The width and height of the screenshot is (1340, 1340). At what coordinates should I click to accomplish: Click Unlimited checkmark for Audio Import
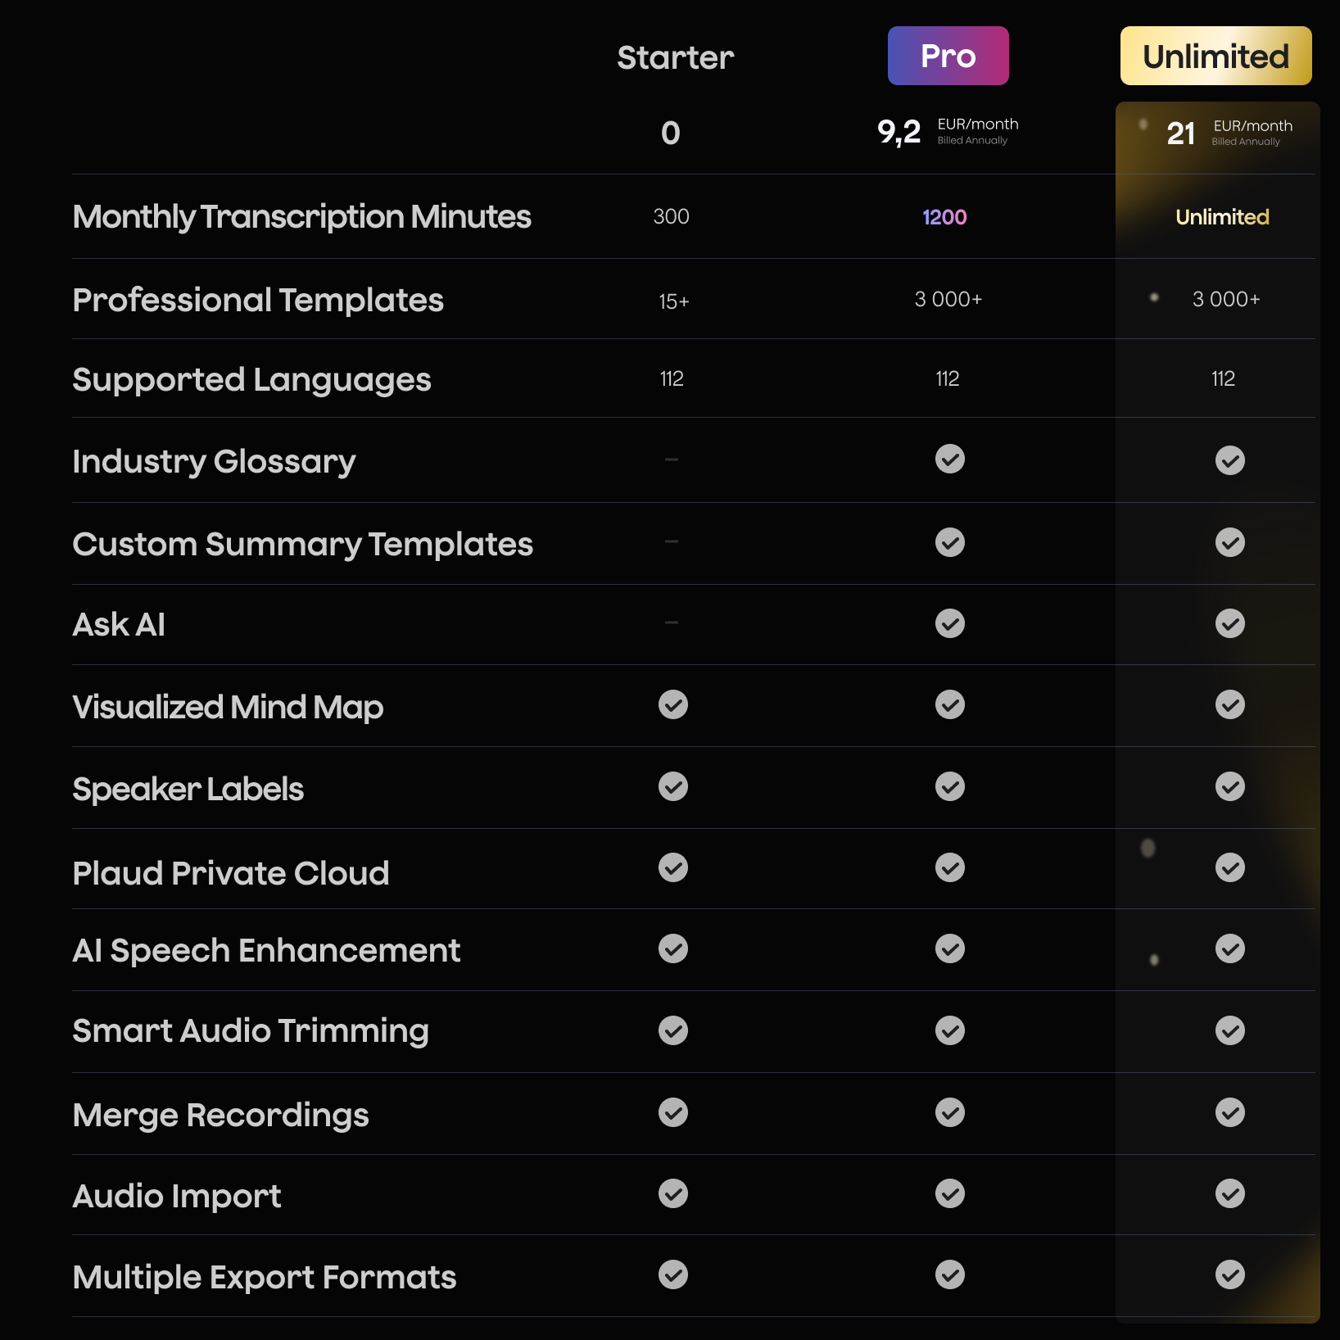click(1229, 1193)
